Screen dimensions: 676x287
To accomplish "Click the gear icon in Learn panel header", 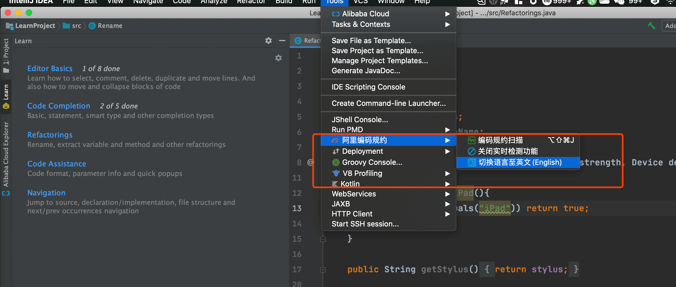I will pos(268,41).
